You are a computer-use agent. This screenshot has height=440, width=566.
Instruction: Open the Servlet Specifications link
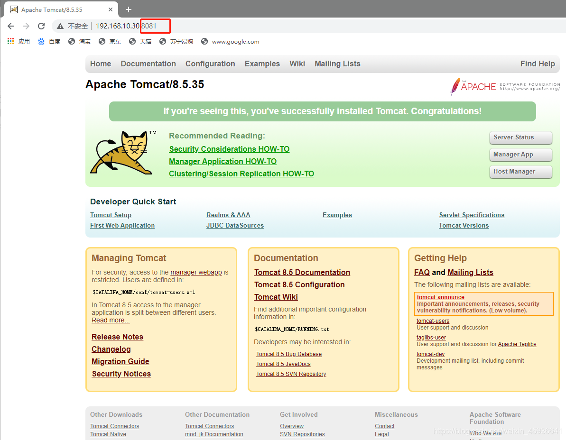coord(472,215)
